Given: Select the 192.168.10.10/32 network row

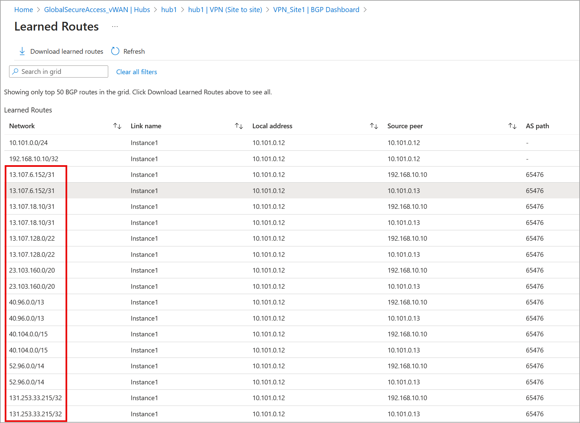Looking at the screenshot, I should coord(291,159).
